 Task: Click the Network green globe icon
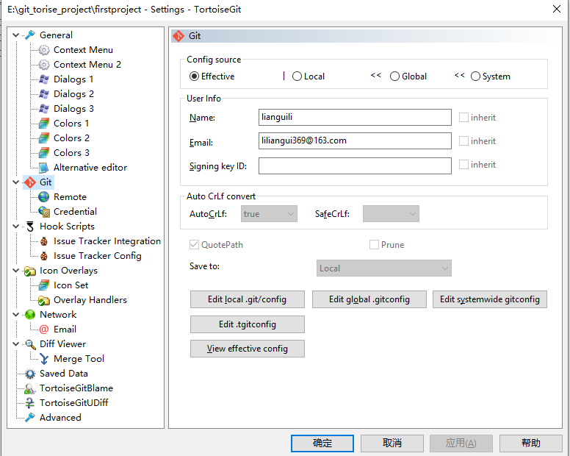point(30,315)
